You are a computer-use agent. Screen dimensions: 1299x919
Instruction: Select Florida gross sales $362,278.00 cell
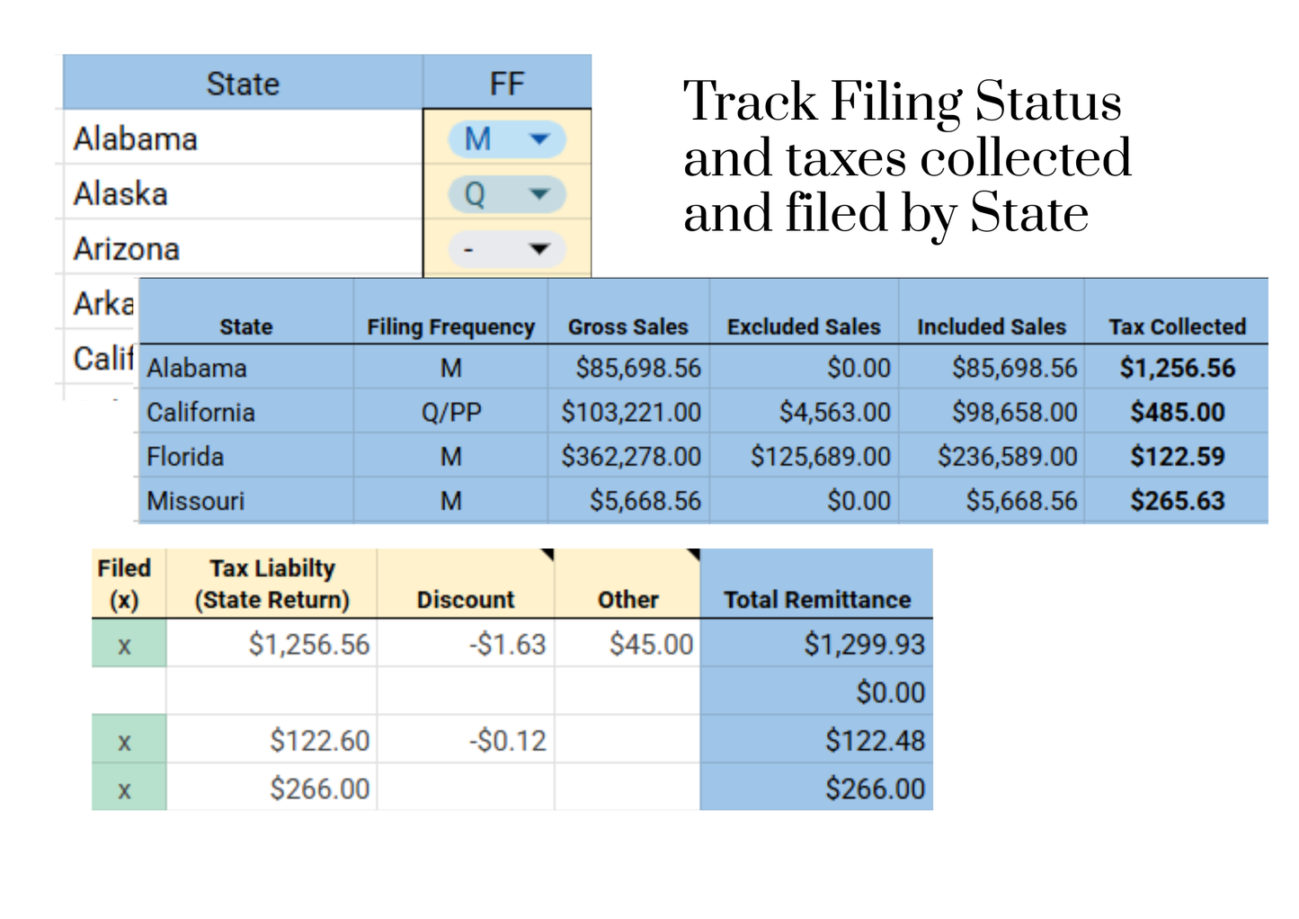628,456
